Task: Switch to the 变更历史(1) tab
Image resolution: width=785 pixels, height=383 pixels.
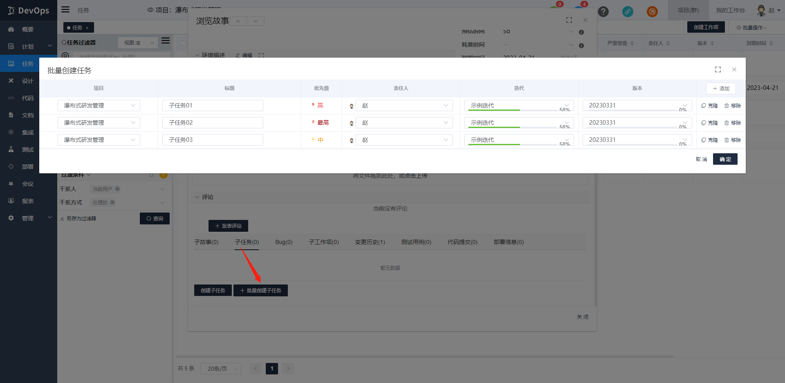Action: [370, 242]
